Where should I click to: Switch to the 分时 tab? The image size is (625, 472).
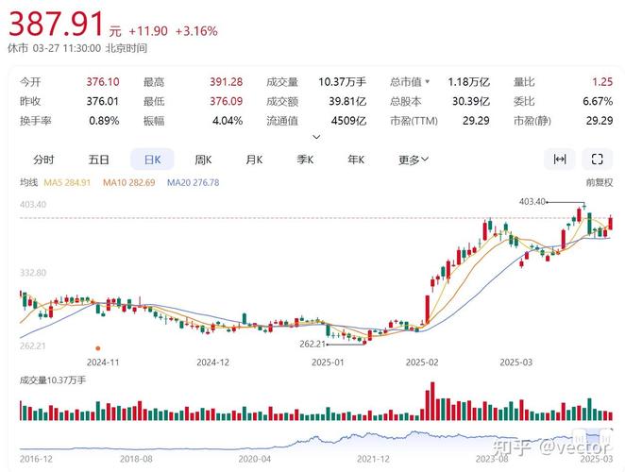tap(43, 160)
